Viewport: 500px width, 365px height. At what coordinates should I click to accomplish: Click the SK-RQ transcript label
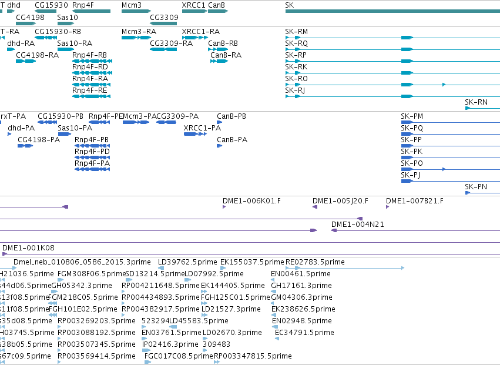click(297, 43)
